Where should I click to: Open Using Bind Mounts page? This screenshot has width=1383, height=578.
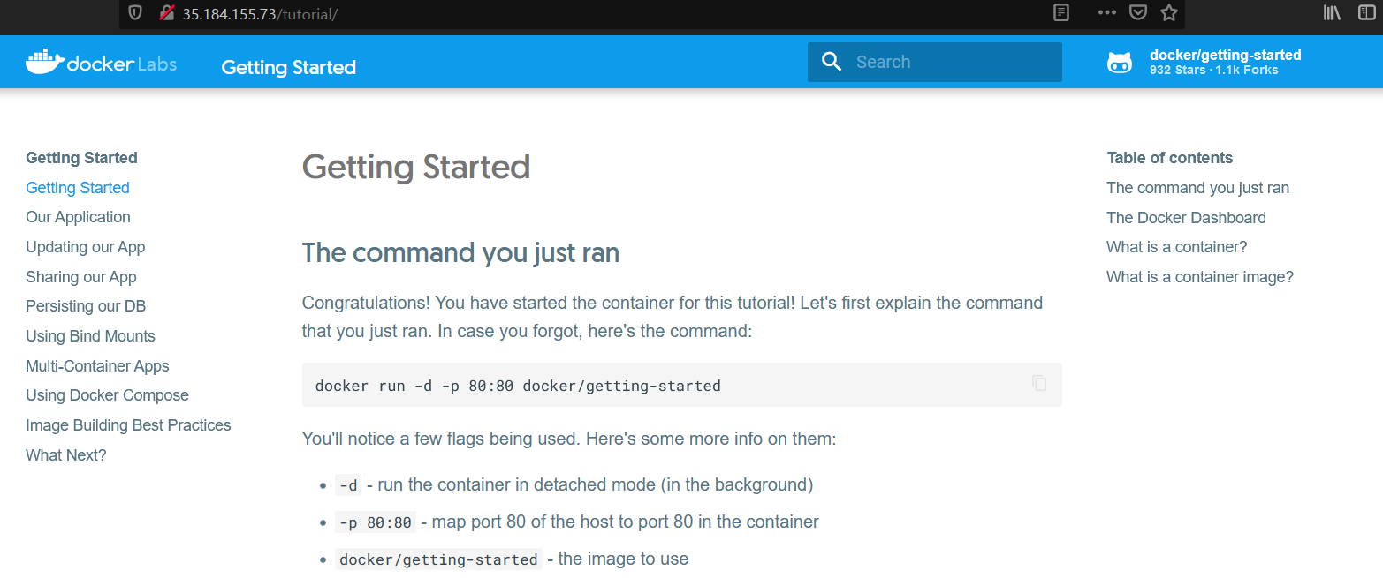tap(90, 336)
